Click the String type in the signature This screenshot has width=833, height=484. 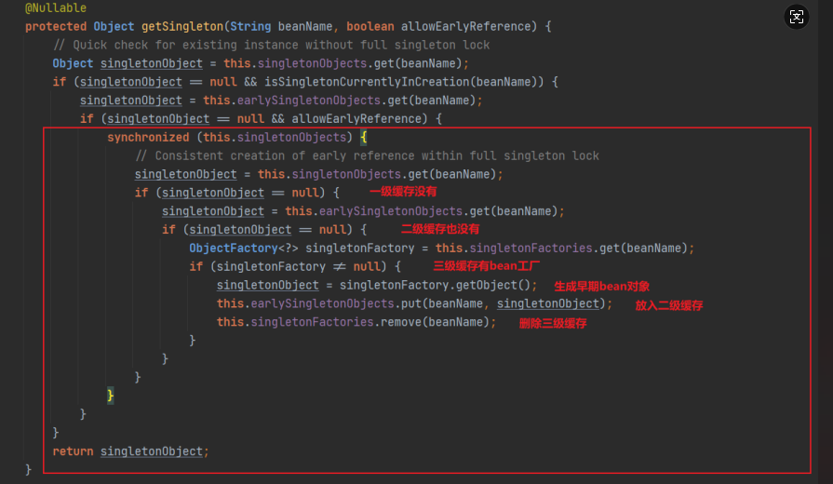click(x=250, y=27)
